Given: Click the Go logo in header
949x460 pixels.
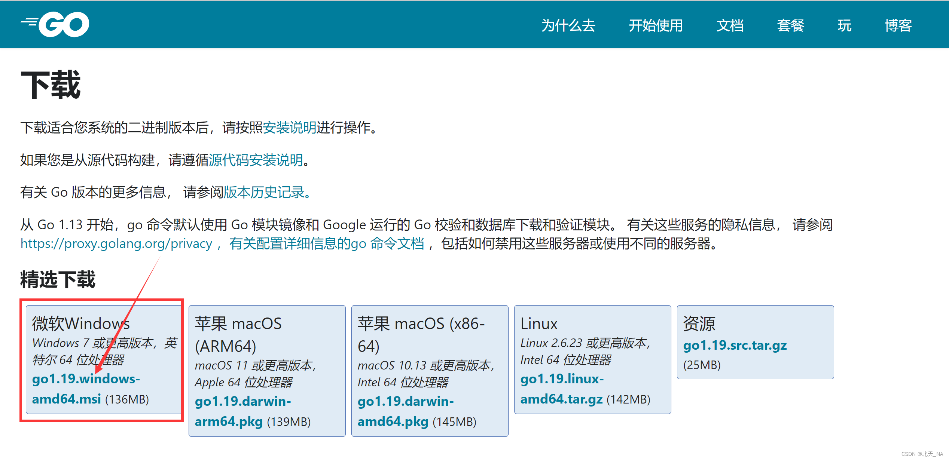Looking at the screenshot, I should 55,25.
